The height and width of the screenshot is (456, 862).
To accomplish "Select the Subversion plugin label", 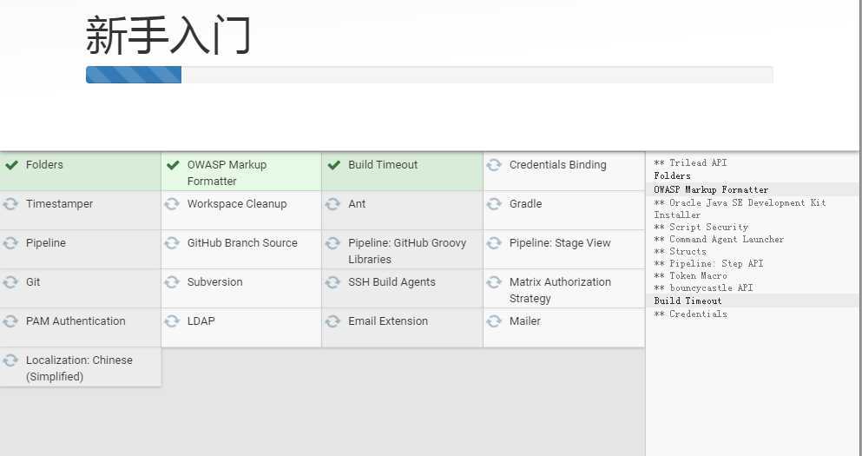I will (214, 281).
